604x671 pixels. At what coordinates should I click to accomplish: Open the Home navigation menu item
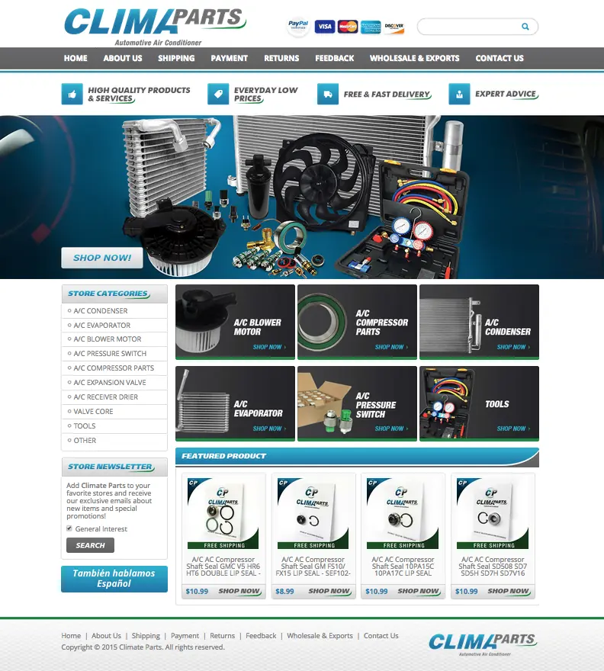click(75, 58)
